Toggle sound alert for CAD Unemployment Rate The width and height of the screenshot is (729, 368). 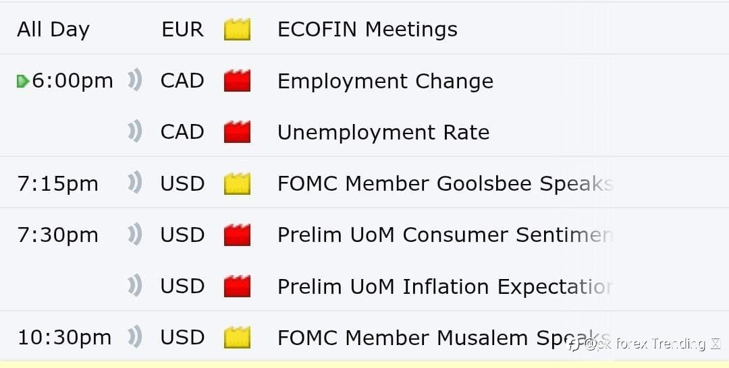coord(135,132)
